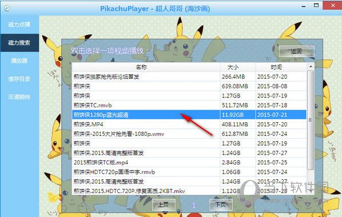Open the 磁力点播 sidebar section
This screenshot has height=217, width=342.
(x=19, y=25)
